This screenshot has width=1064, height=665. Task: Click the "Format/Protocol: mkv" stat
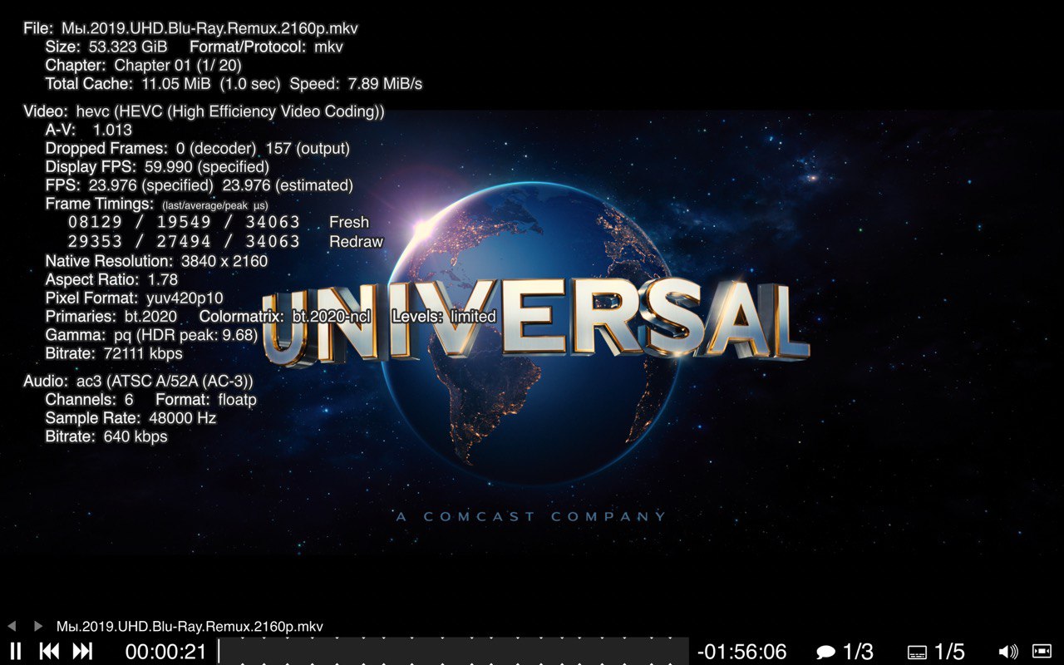266,47
